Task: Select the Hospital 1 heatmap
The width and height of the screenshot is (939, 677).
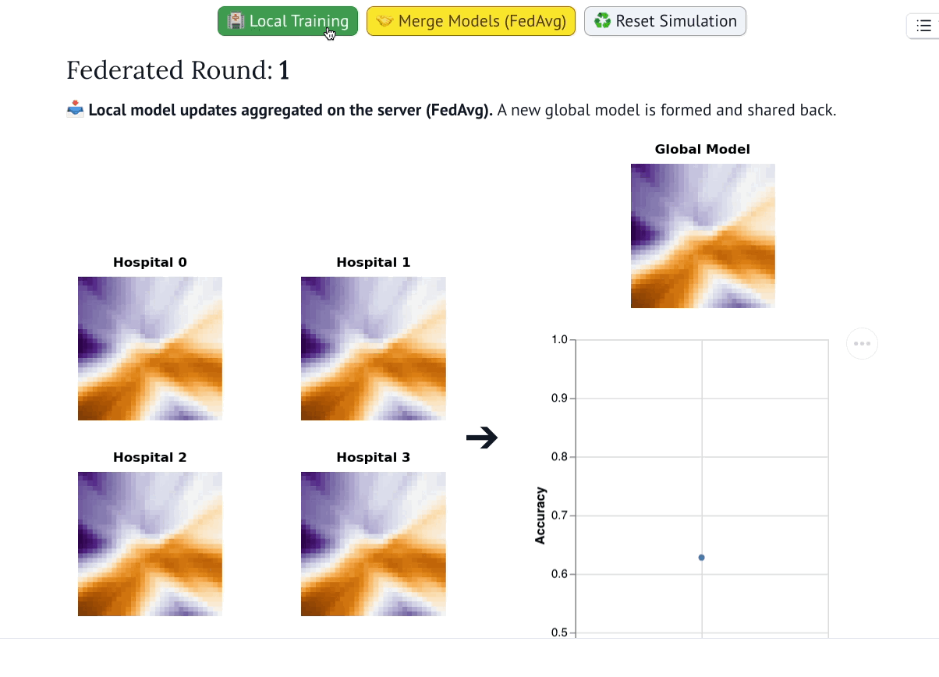Action: coord(373,349)
